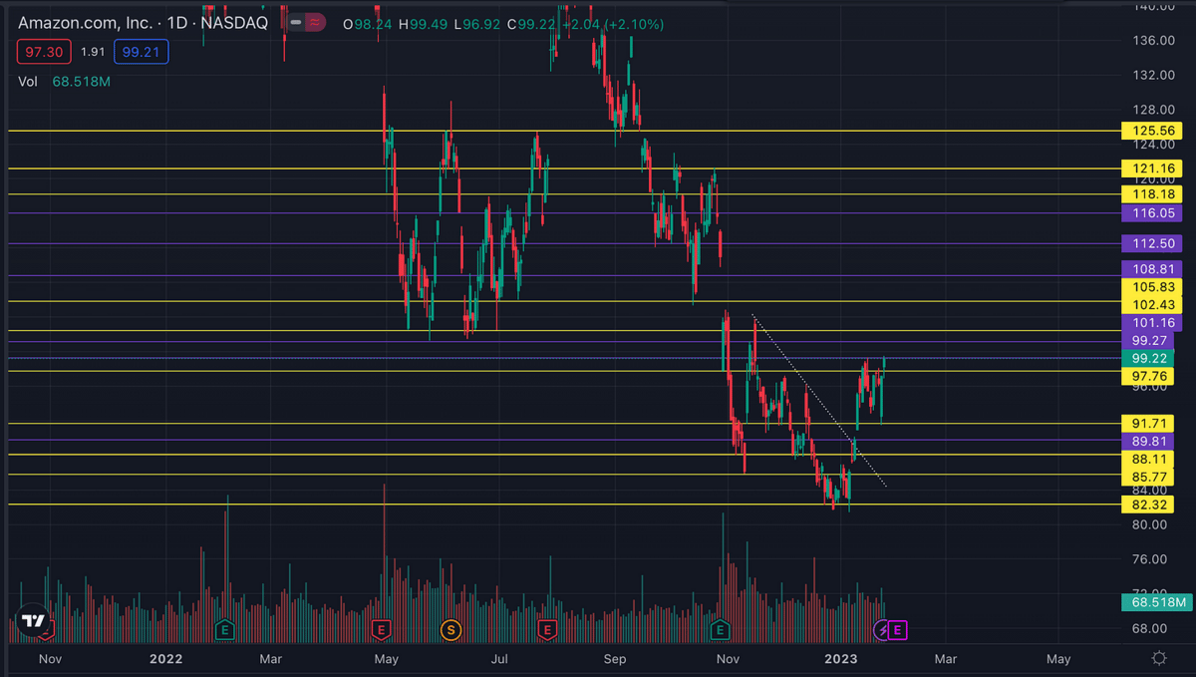This screenshot has width=1196, height=677.
Task: Select the purple 112.50 price level label
Action: coord(1151,243)
